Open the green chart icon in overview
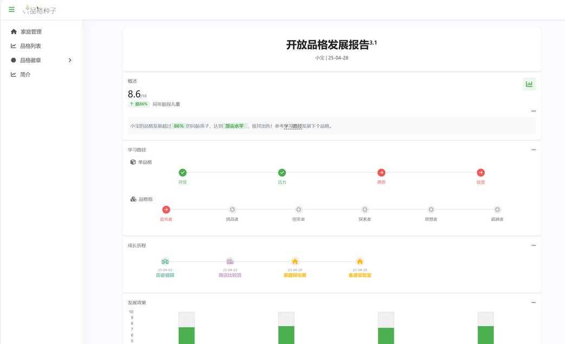This screenshot has height=344, width=565. [529, 84]
